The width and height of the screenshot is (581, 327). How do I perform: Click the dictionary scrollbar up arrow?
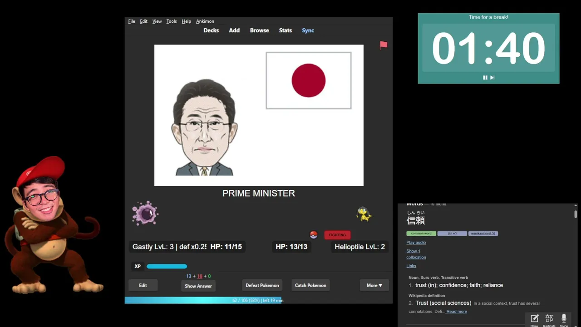pyautogui.click(x=576, y=206)
